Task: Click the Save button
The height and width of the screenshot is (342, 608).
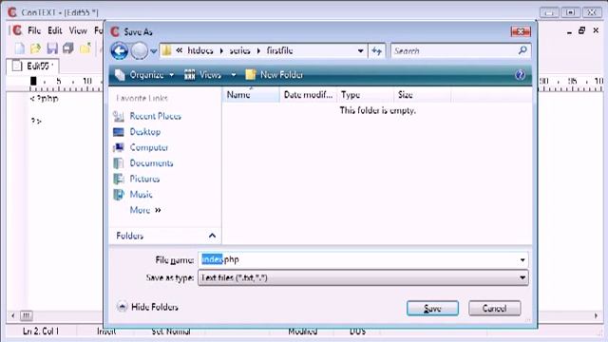Action: tap(432, 308)
